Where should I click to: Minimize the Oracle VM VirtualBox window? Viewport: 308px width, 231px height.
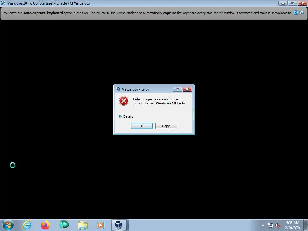[x=283, y=3]
